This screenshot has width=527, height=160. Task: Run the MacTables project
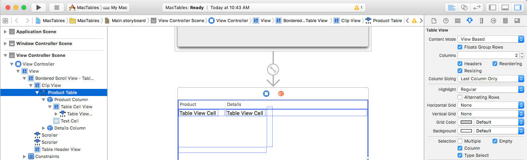[38, 8]
